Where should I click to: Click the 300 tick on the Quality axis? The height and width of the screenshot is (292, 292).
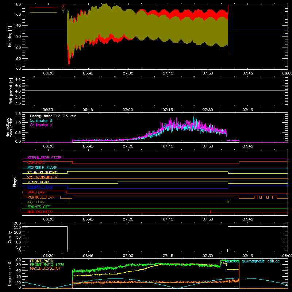tap(18, 223)
